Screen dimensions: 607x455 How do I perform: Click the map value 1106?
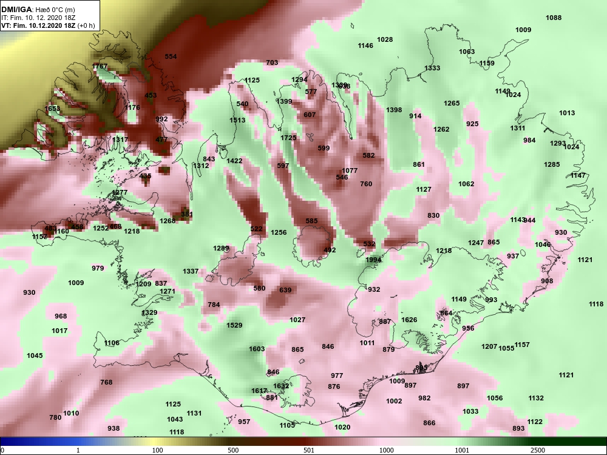pos(112,343)
